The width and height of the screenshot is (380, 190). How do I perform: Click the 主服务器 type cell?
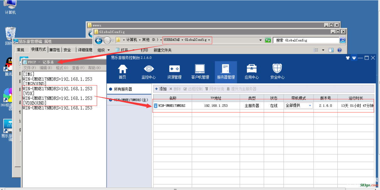[252, 106]
